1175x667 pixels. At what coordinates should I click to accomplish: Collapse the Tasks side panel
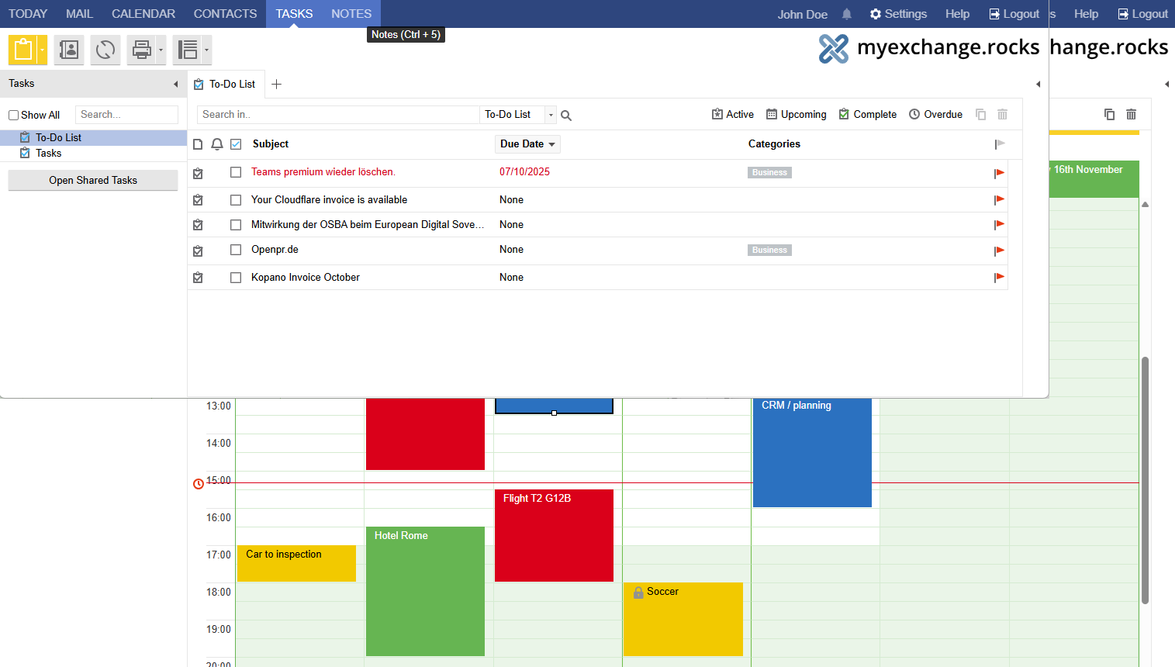click(176, 84)
